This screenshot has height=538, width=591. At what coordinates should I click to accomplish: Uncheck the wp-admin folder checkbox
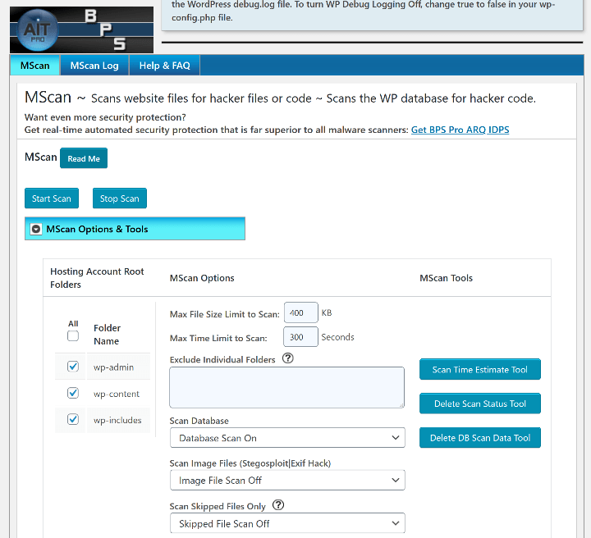[73, 367]
